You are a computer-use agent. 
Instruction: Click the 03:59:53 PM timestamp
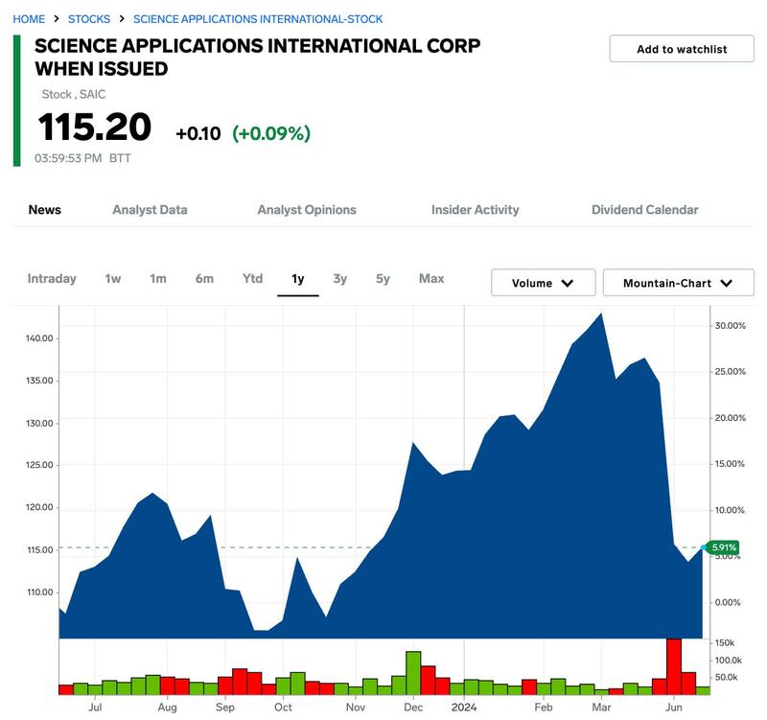coord(68,158)
